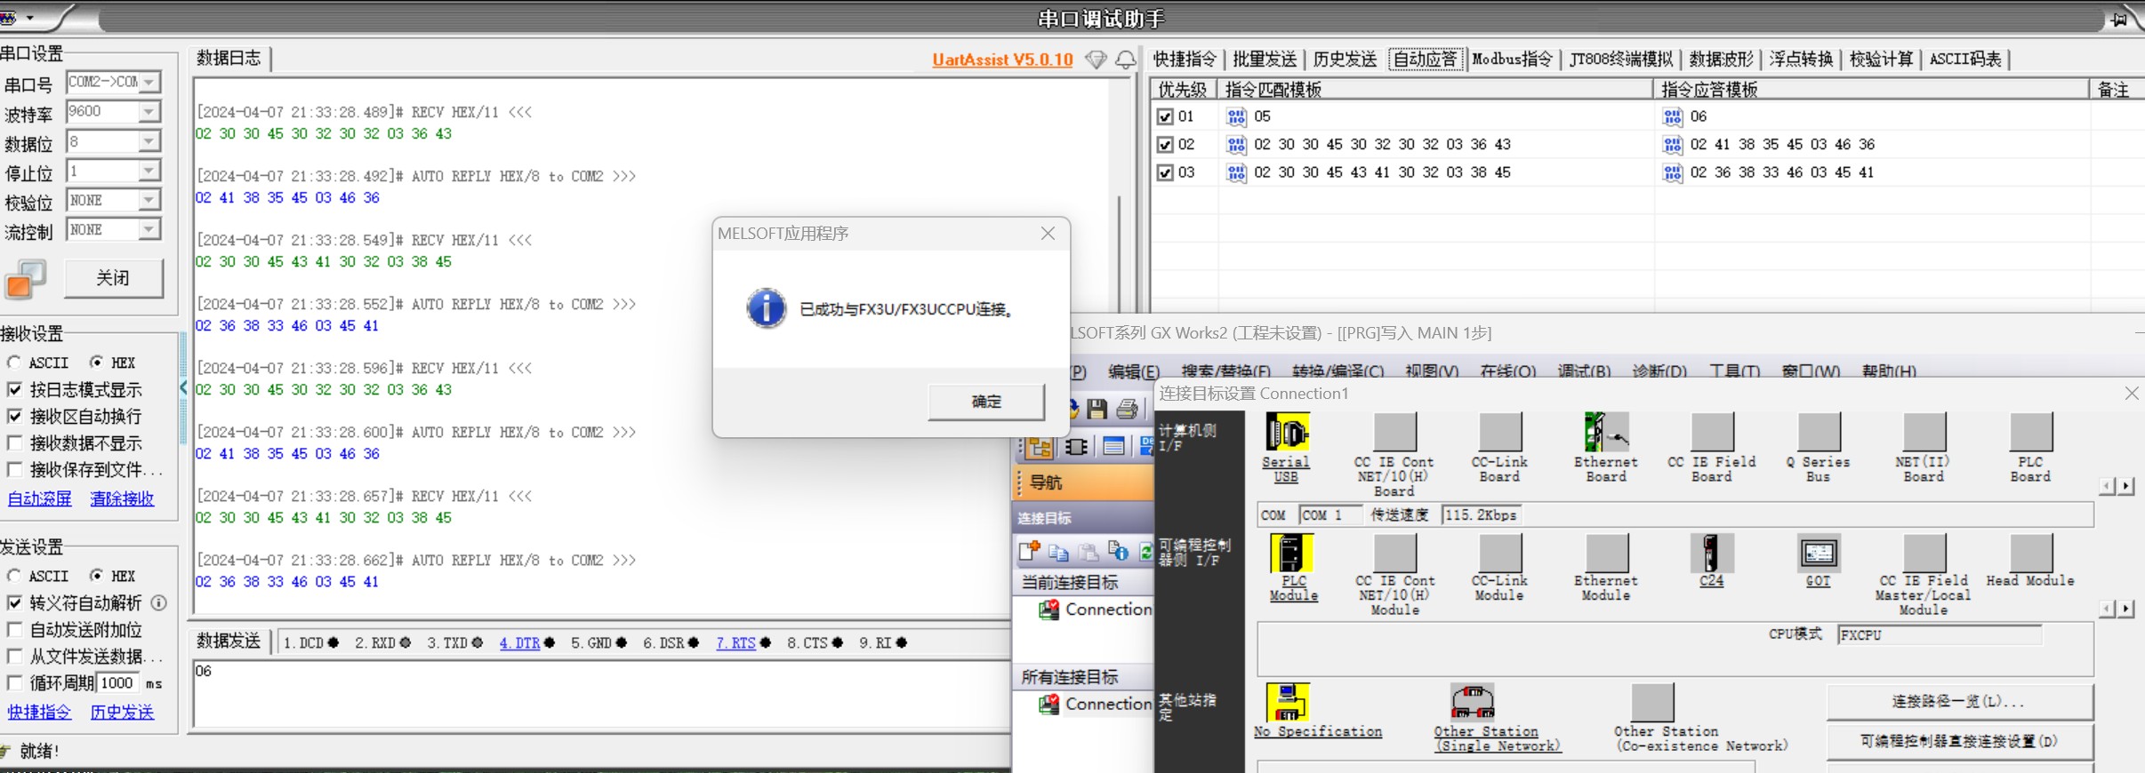Select HEX radio under 接收设置
Viewport: 2145px width, 773px height.
pos(96,363)
